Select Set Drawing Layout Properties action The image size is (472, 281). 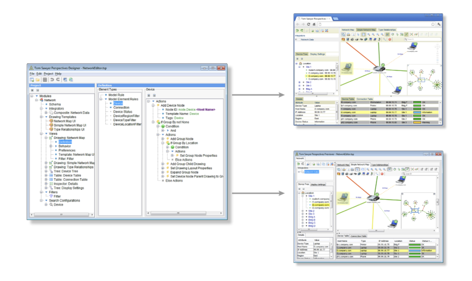(191, 168)
